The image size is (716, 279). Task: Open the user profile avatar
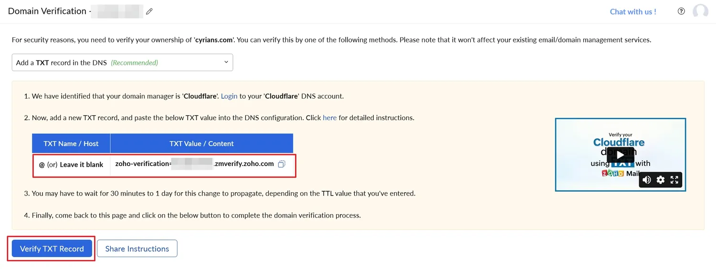[700, 11]
